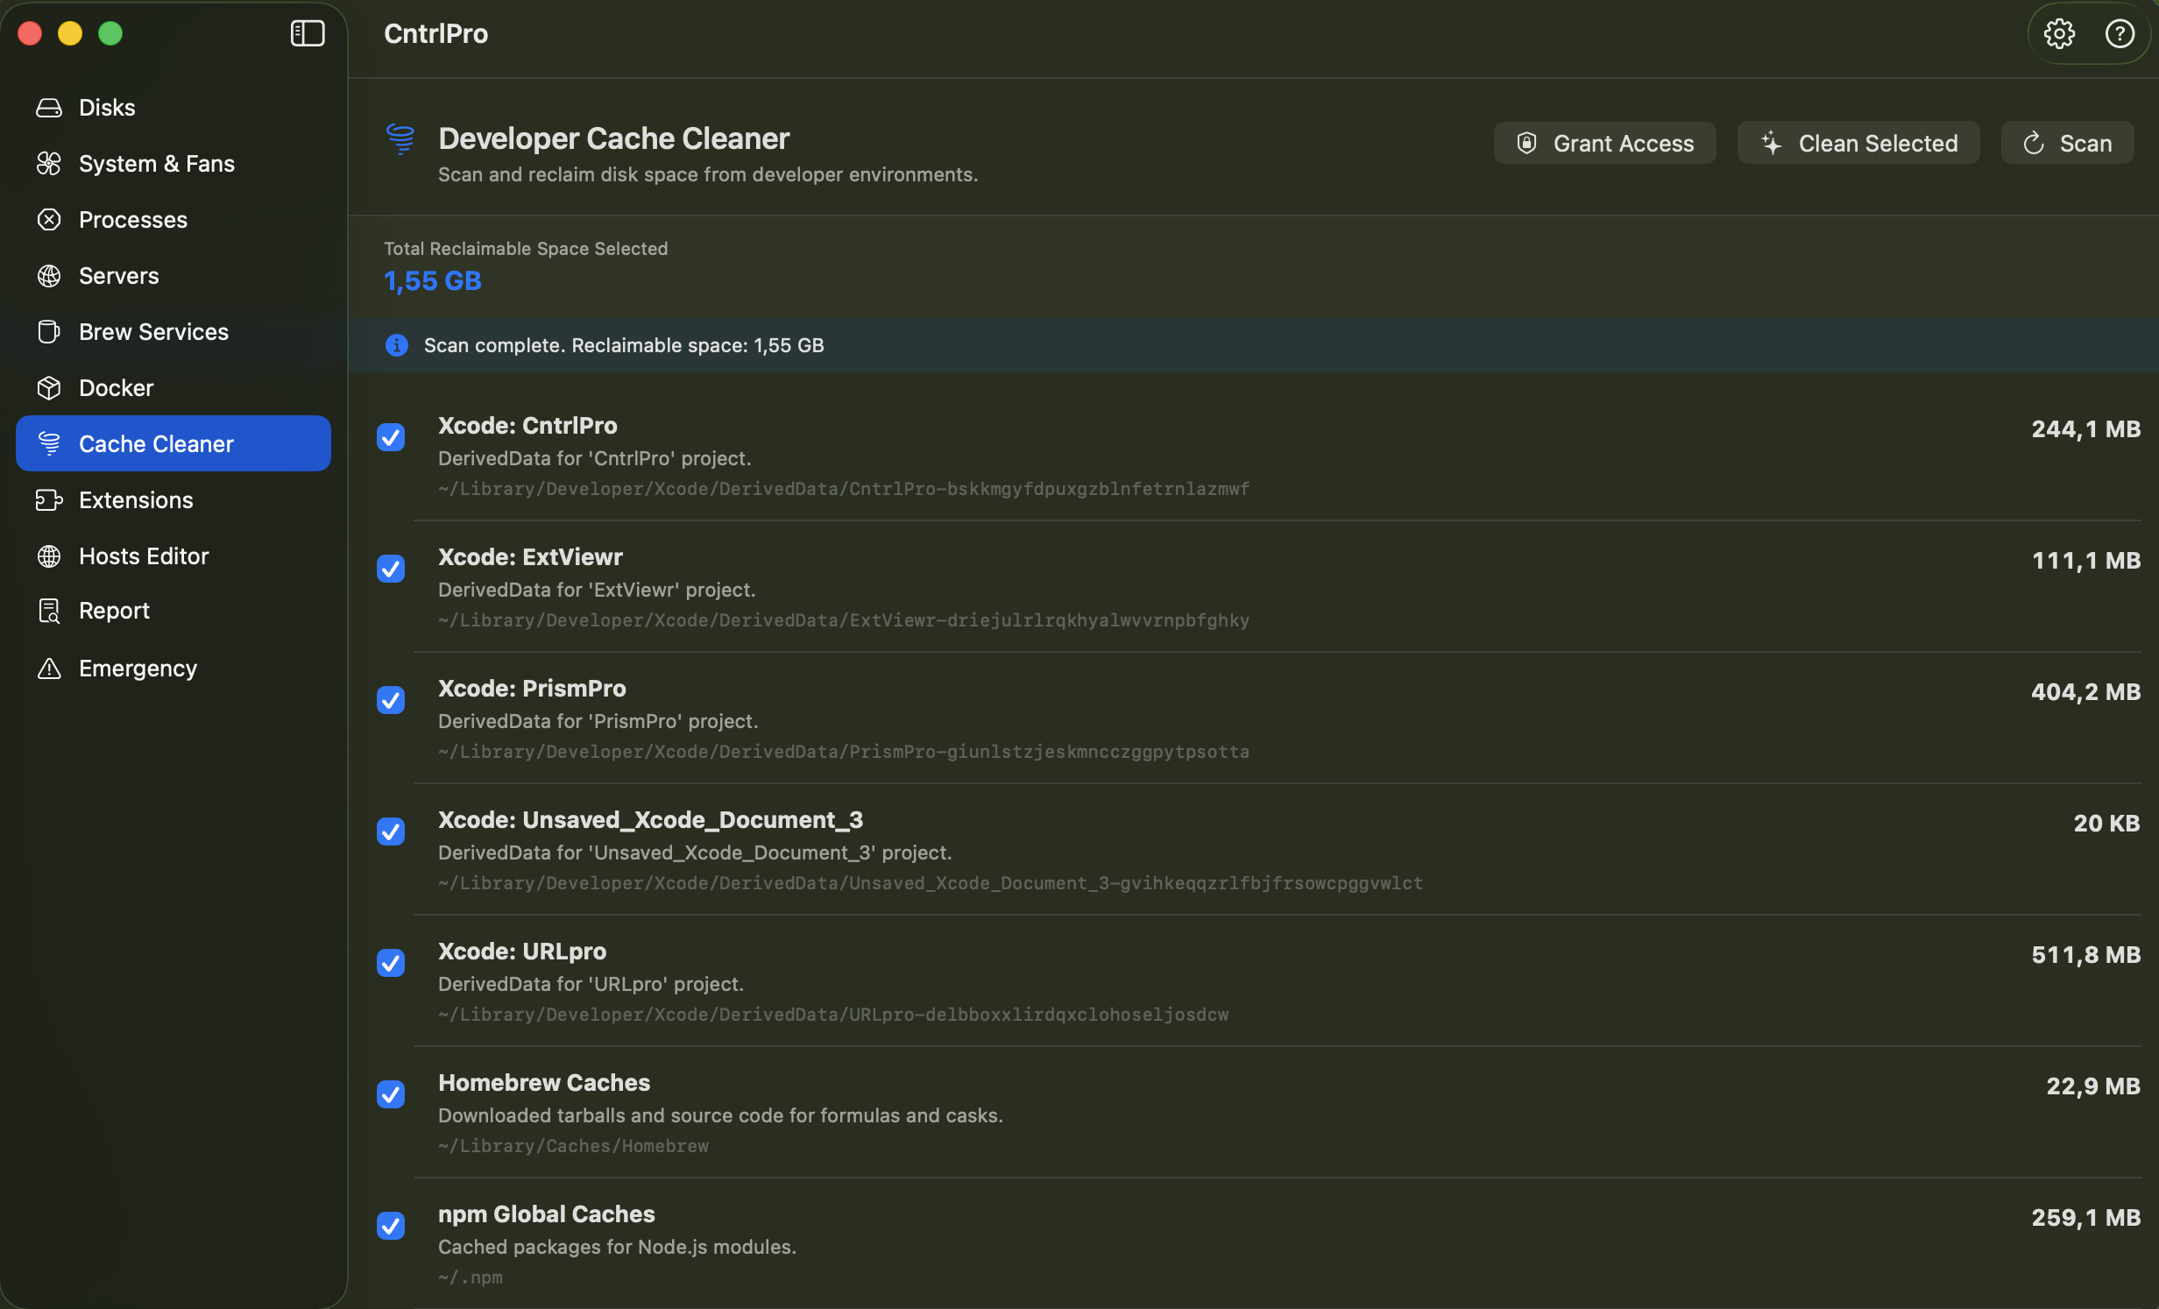
Task: Open the Emergency section
Action: coord(173,669)
